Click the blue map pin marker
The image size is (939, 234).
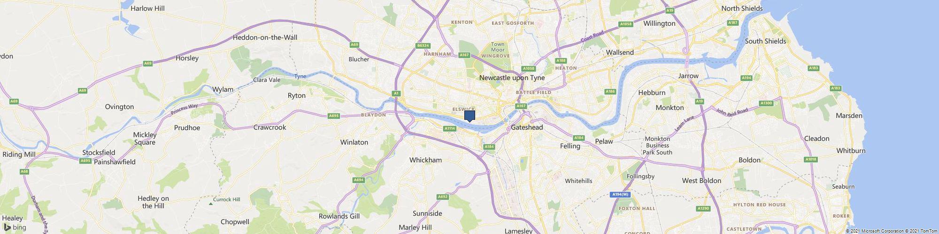tap(469, 116)
